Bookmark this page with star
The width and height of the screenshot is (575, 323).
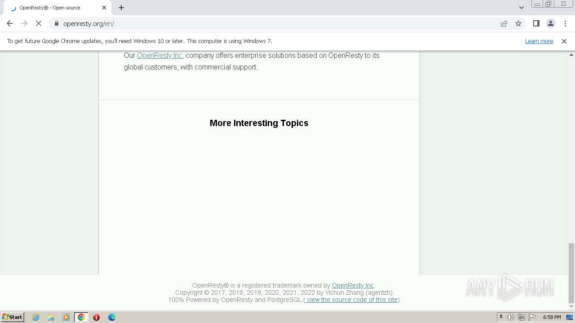pos(518,24)
